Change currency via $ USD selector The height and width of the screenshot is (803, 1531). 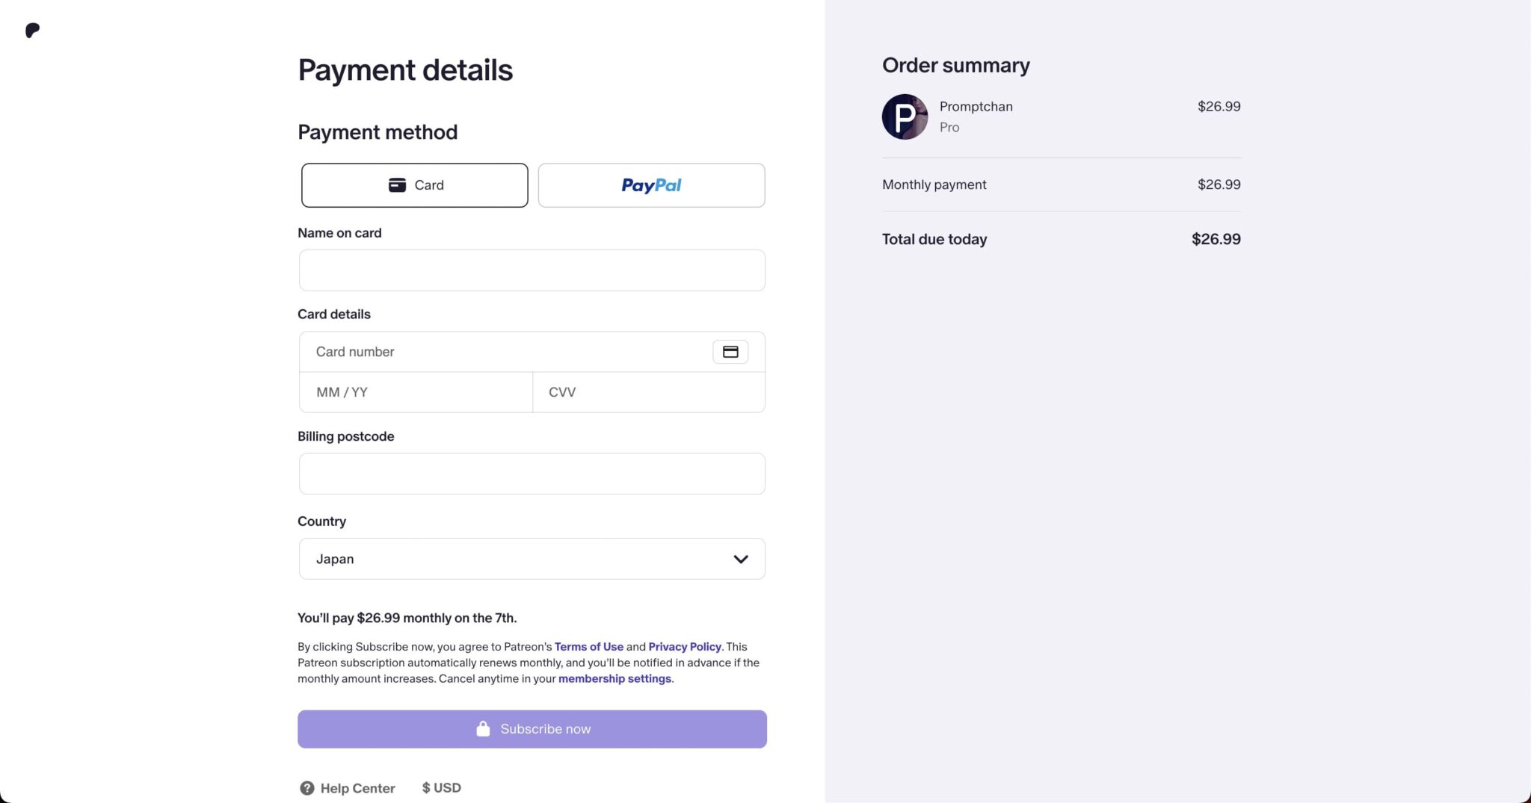click(441, 788)
